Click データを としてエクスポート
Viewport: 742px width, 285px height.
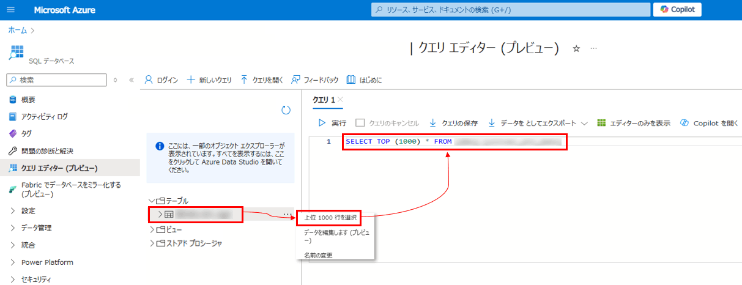[533, 123]
